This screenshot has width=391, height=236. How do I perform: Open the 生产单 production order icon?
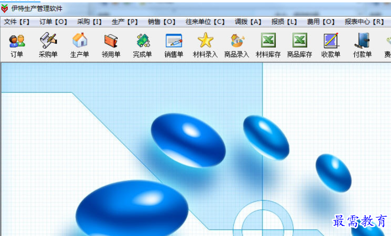(x=80, y=40)
